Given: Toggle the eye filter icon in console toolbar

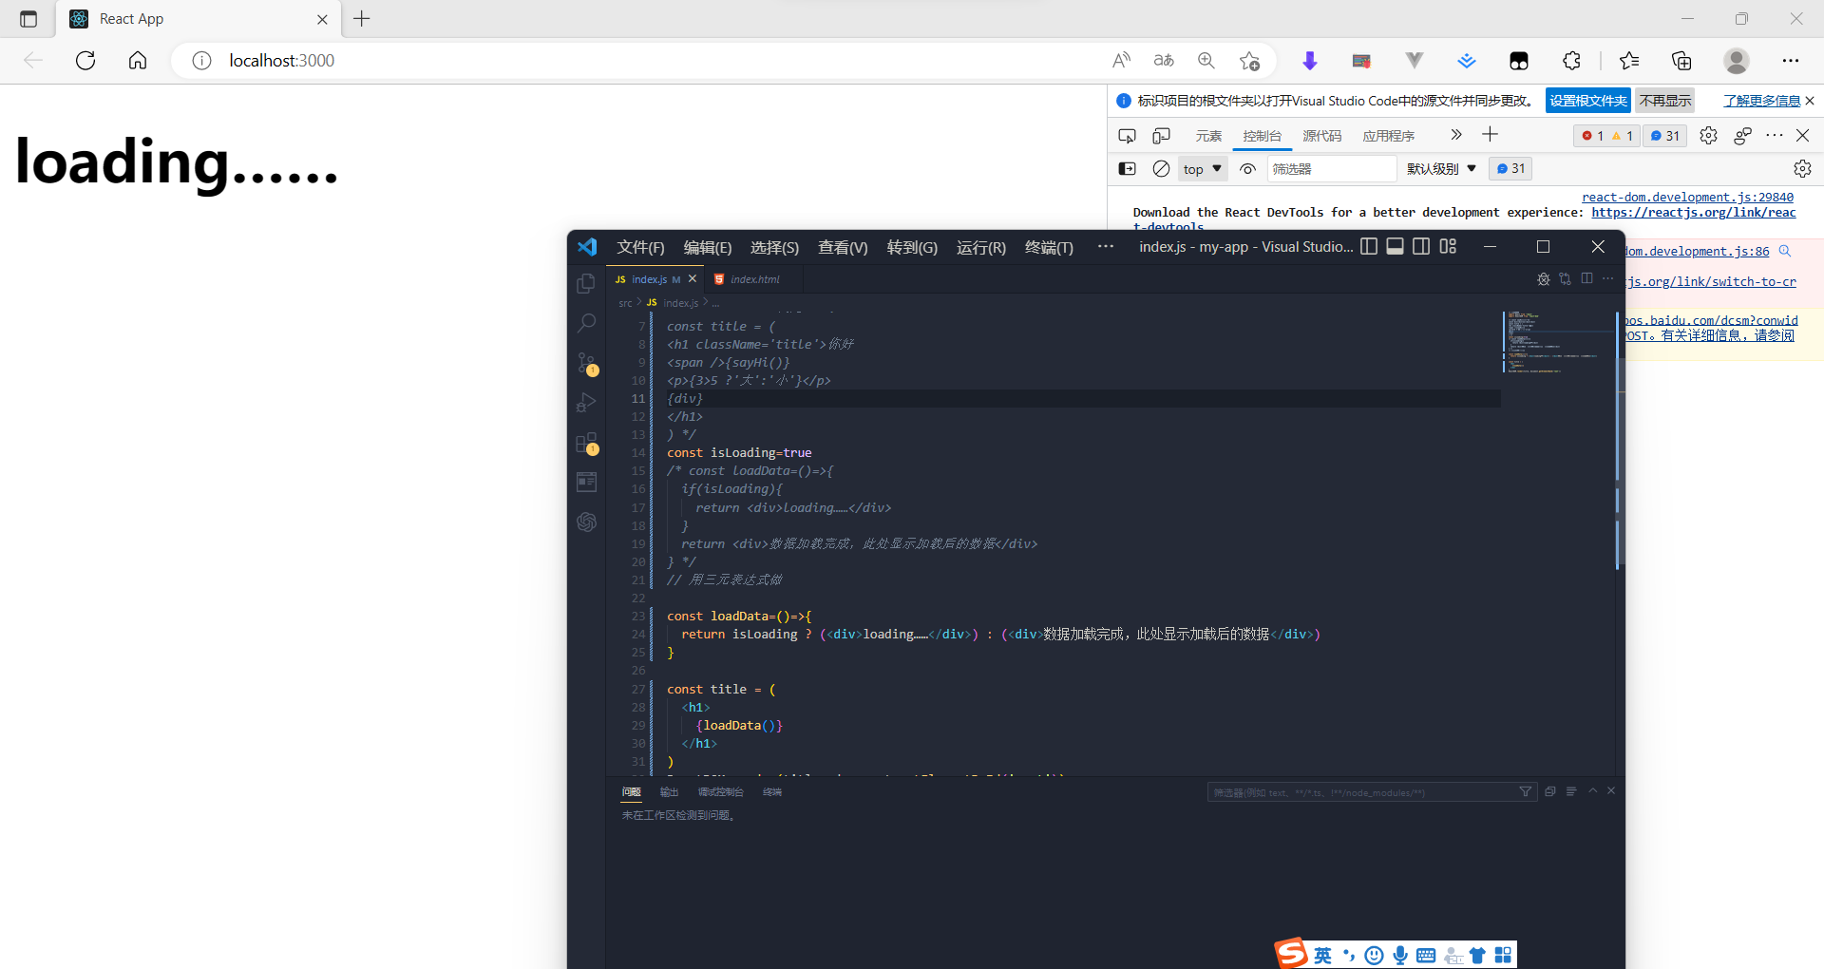Looking at the screenshot, I should coord(1247,168).
